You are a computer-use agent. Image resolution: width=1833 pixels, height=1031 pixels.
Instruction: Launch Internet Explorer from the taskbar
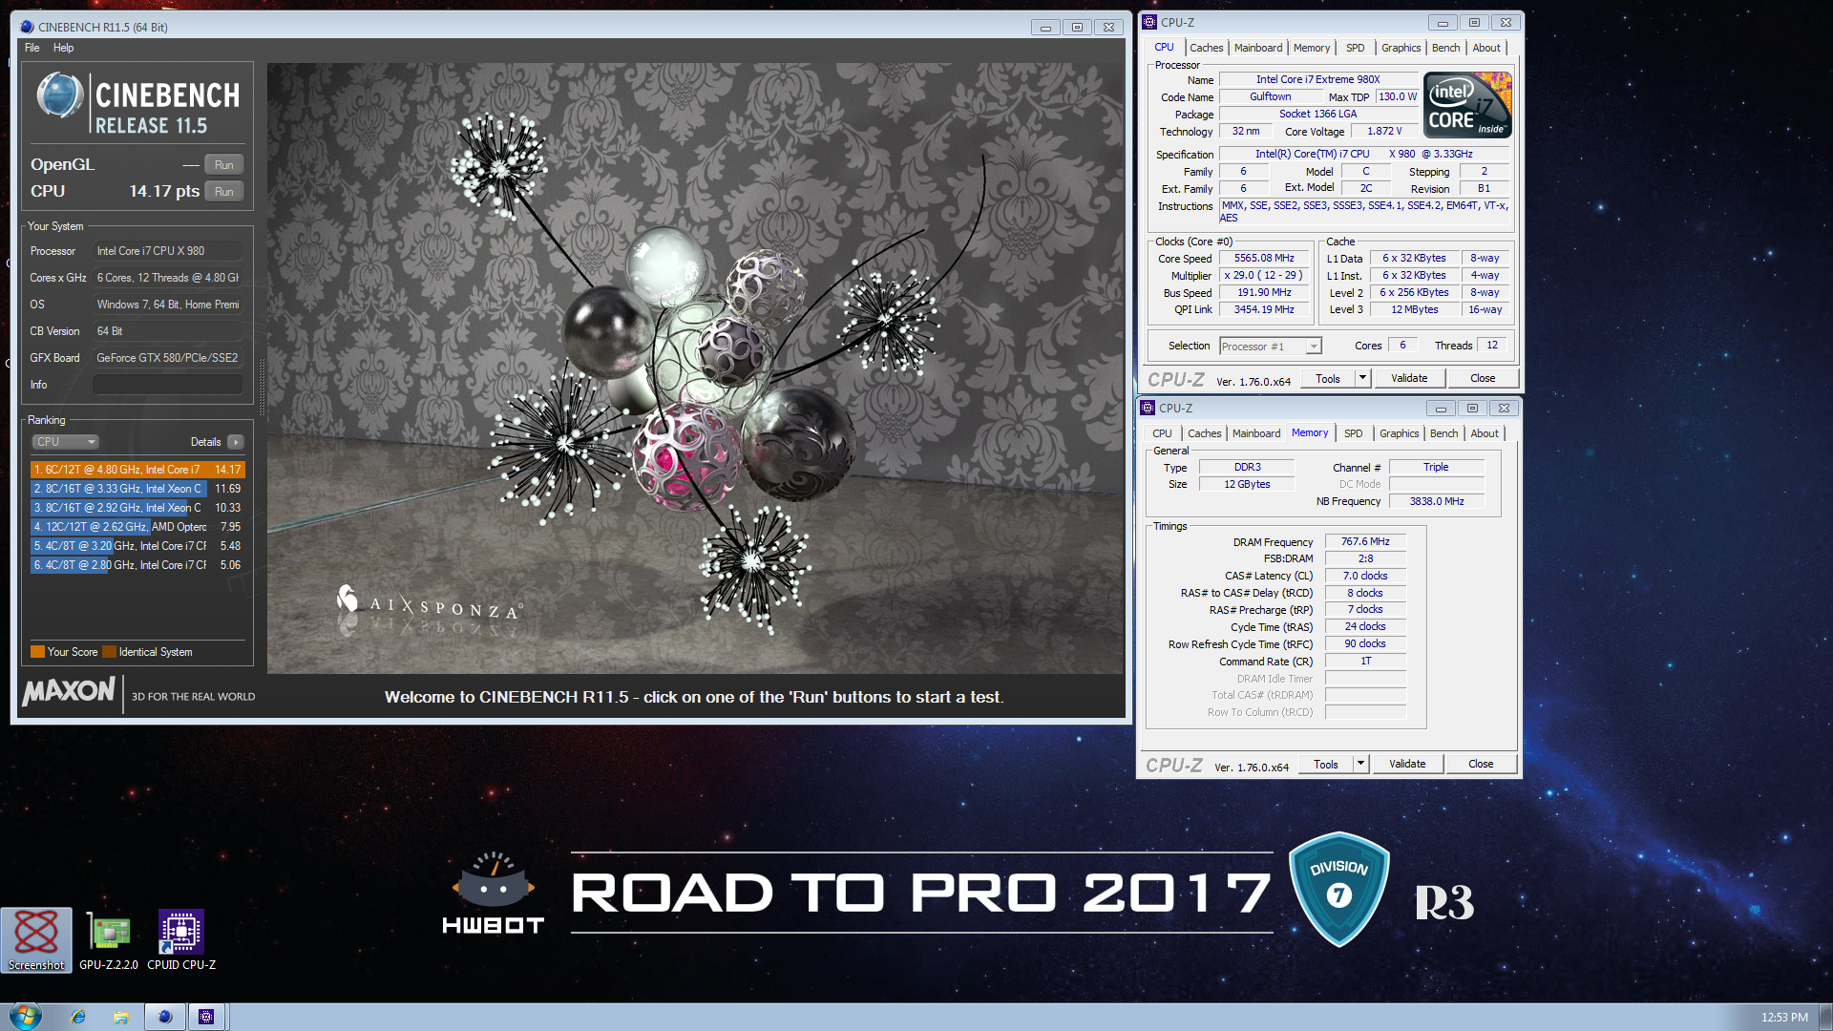78,1017
